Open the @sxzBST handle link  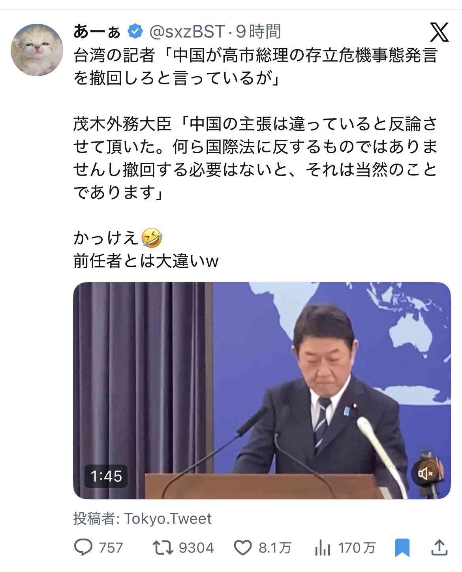click(187, 32)
